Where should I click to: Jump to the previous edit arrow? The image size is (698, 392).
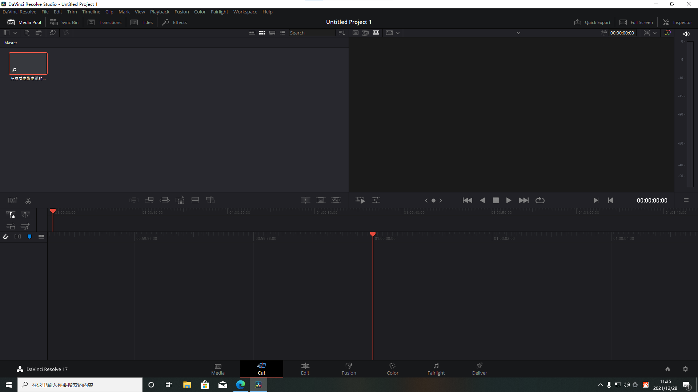pyautogui.click(x=426, y=200)
